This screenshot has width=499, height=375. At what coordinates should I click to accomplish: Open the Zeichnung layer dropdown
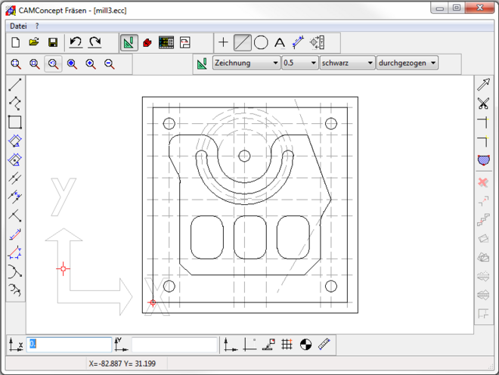point(246,64)
